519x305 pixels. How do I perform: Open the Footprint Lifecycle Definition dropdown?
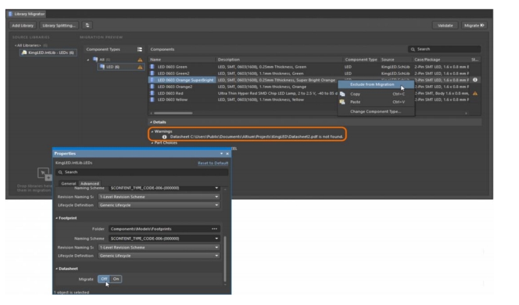tap(159, 256)
